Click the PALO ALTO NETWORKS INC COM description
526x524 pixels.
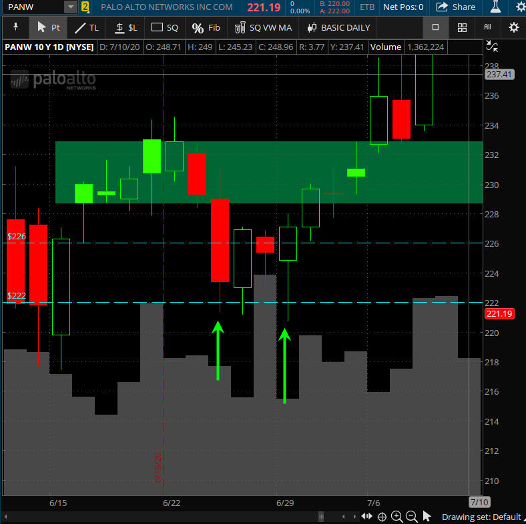[167, 7]
